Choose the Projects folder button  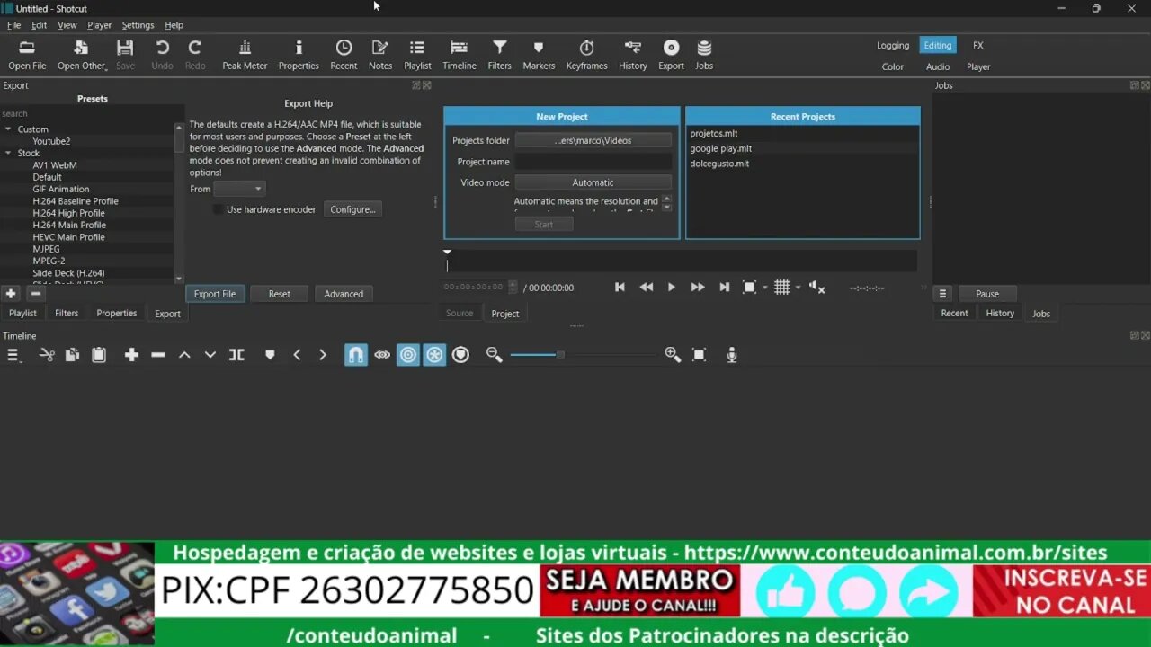coord(593,140)
